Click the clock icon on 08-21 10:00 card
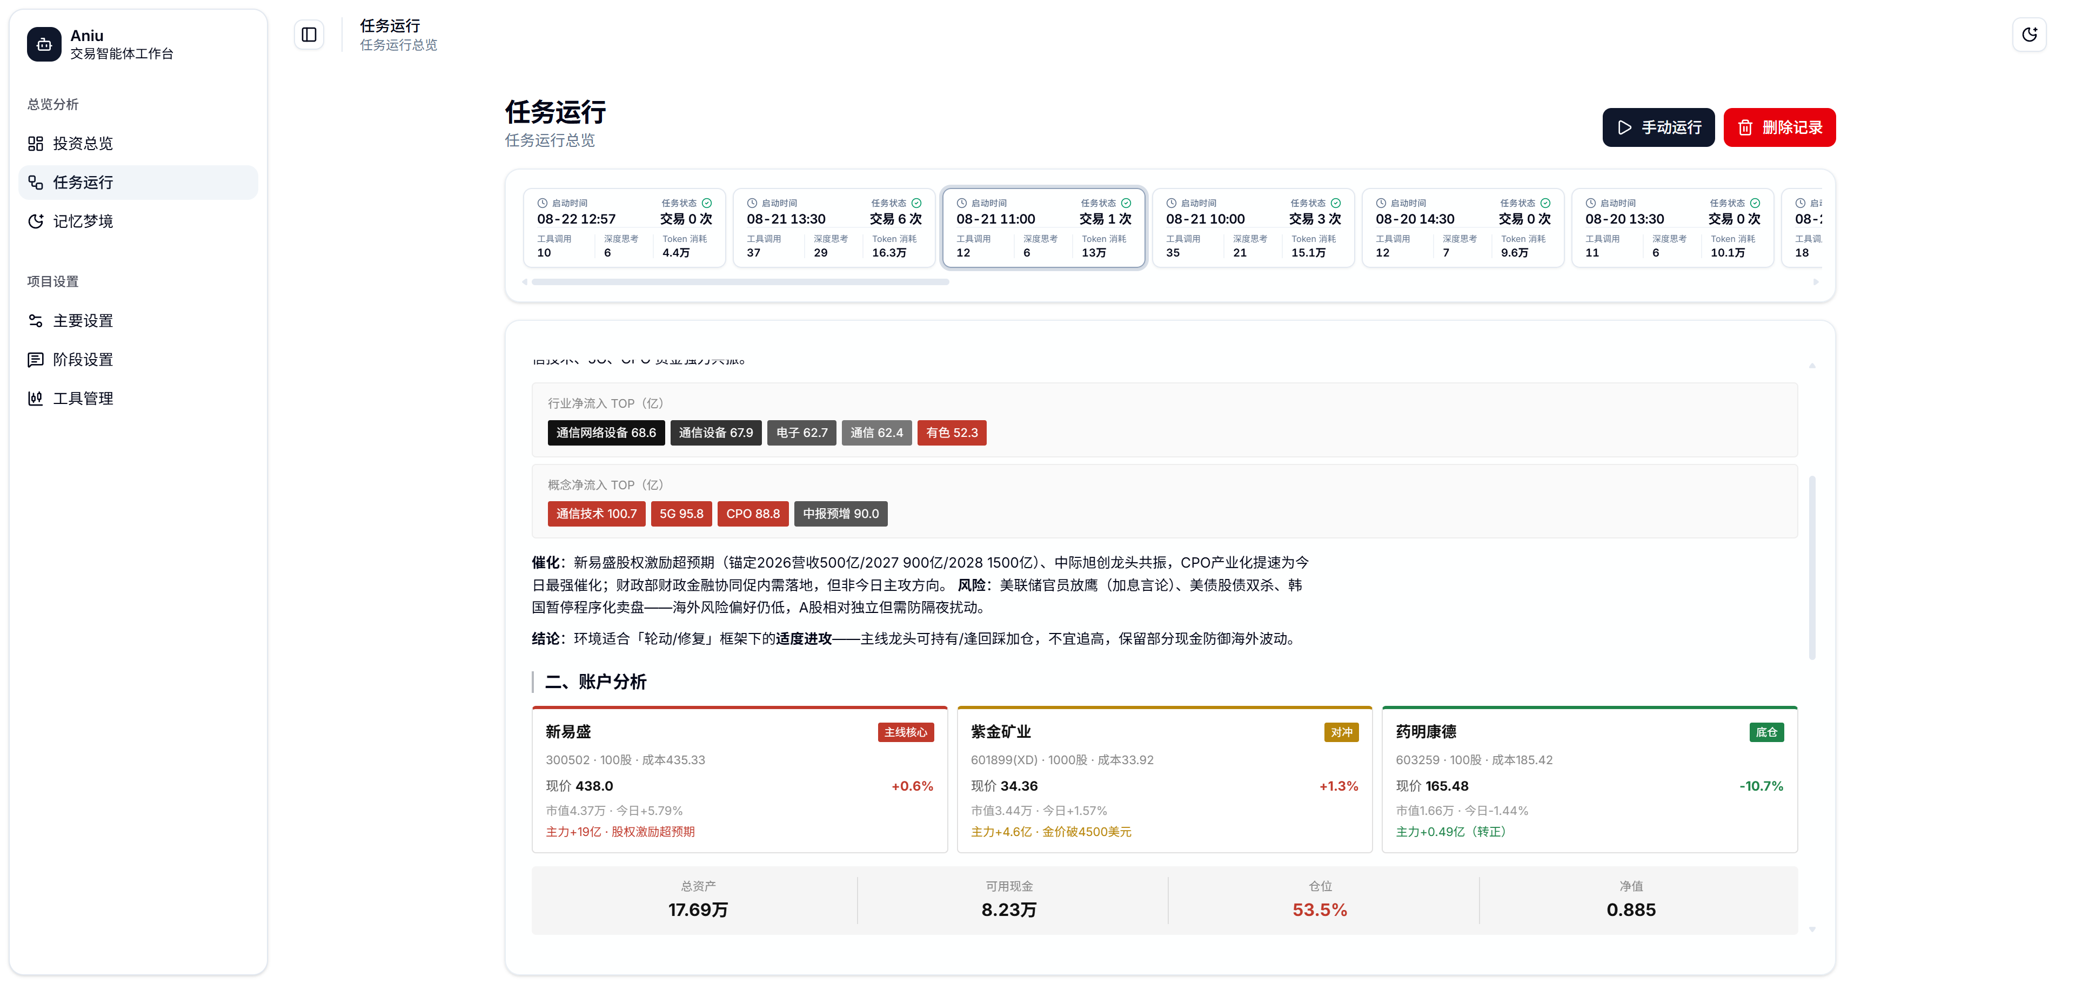 (1171, 203)
